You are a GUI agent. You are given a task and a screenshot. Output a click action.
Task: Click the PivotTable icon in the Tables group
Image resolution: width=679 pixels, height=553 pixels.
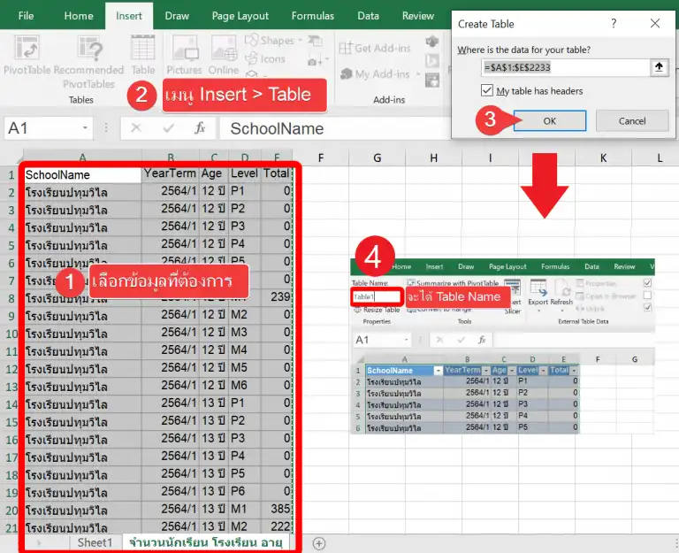coord(25,55)
